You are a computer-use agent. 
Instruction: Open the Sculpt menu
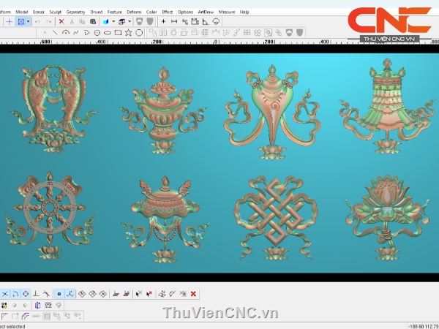55,12
